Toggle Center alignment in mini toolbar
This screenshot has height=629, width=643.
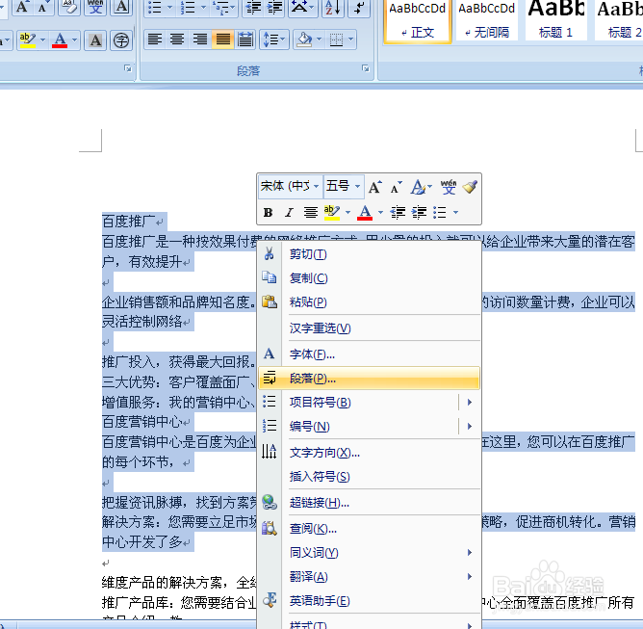click(310, 212)
